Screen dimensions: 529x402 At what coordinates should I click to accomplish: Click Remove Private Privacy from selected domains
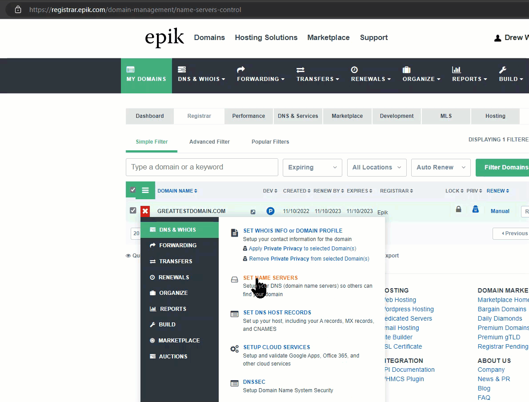click(309, 258)
